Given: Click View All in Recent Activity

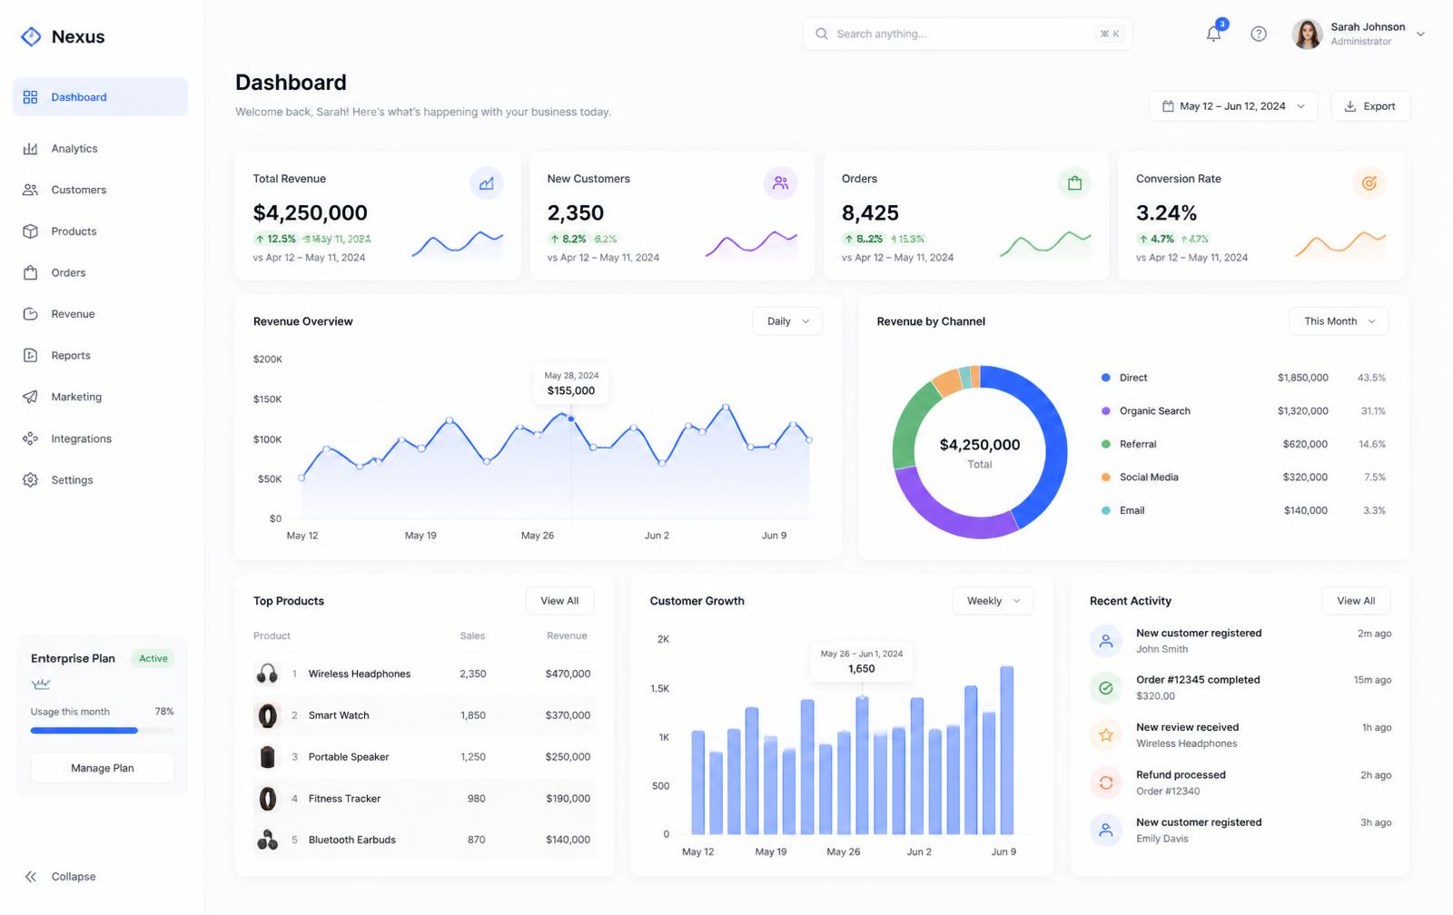Looking at the screenshot, I should pos(1356,601).
